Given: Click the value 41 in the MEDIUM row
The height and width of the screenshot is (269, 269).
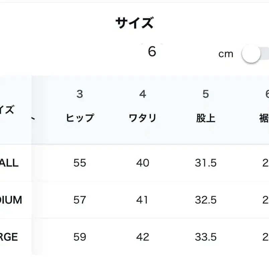Looking at the screenshot, I should (143, 200).
